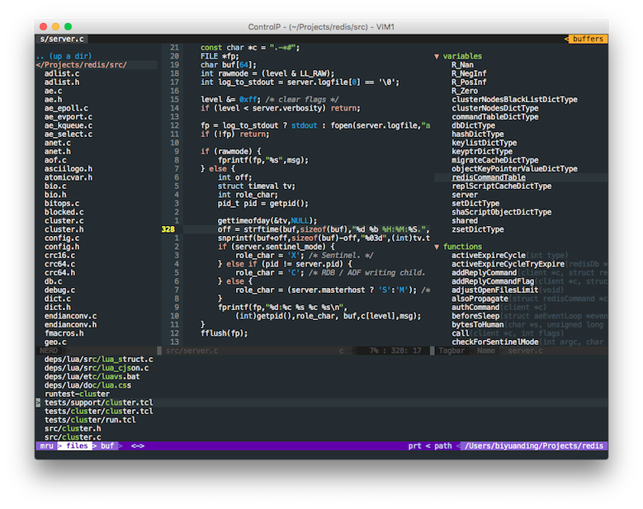Screen dimensions: 643x509
Task: Select src/cluster.c CtrlP result
Action: tap(73, 437)
